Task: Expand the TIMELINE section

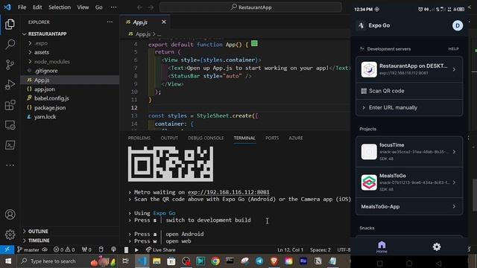Action: click(70, 240)
